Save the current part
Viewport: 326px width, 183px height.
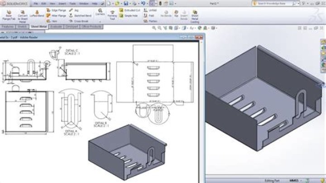point(126,3)
